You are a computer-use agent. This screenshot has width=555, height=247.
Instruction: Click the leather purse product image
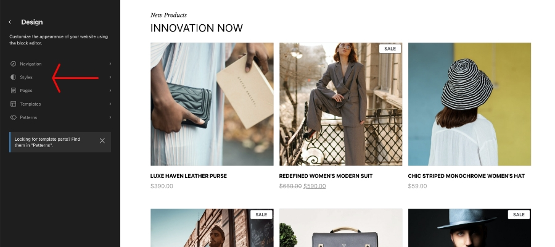(x=212, y=104)
